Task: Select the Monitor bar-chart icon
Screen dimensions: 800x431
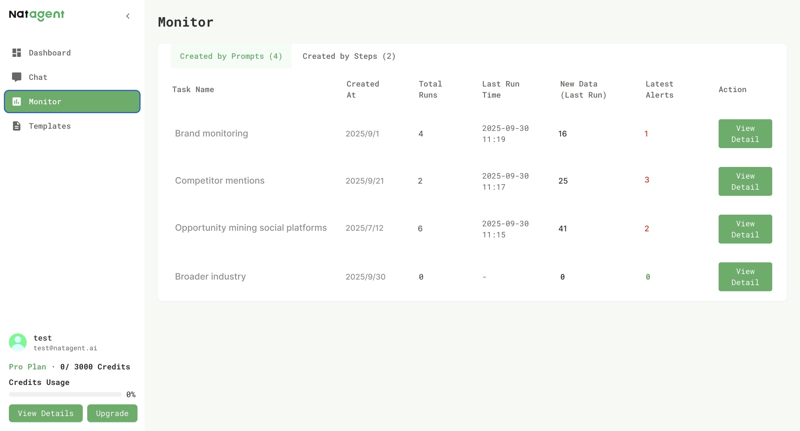Action: pyautogui.click(x=17, y=102)
